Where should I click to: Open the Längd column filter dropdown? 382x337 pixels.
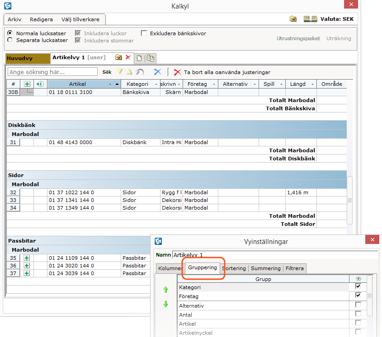coord(312,84)
